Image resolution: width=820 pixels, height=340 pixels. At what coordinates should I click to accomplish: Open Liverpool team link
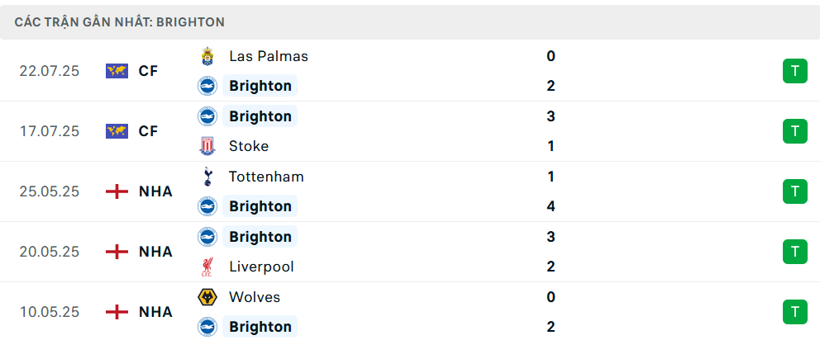tap(261, 267)
